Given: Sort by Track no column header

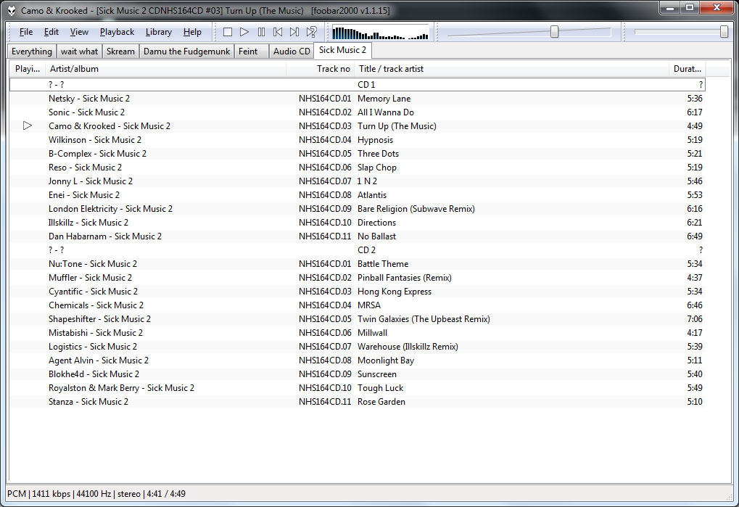Looking at the screenshot, I should [321, 69].
